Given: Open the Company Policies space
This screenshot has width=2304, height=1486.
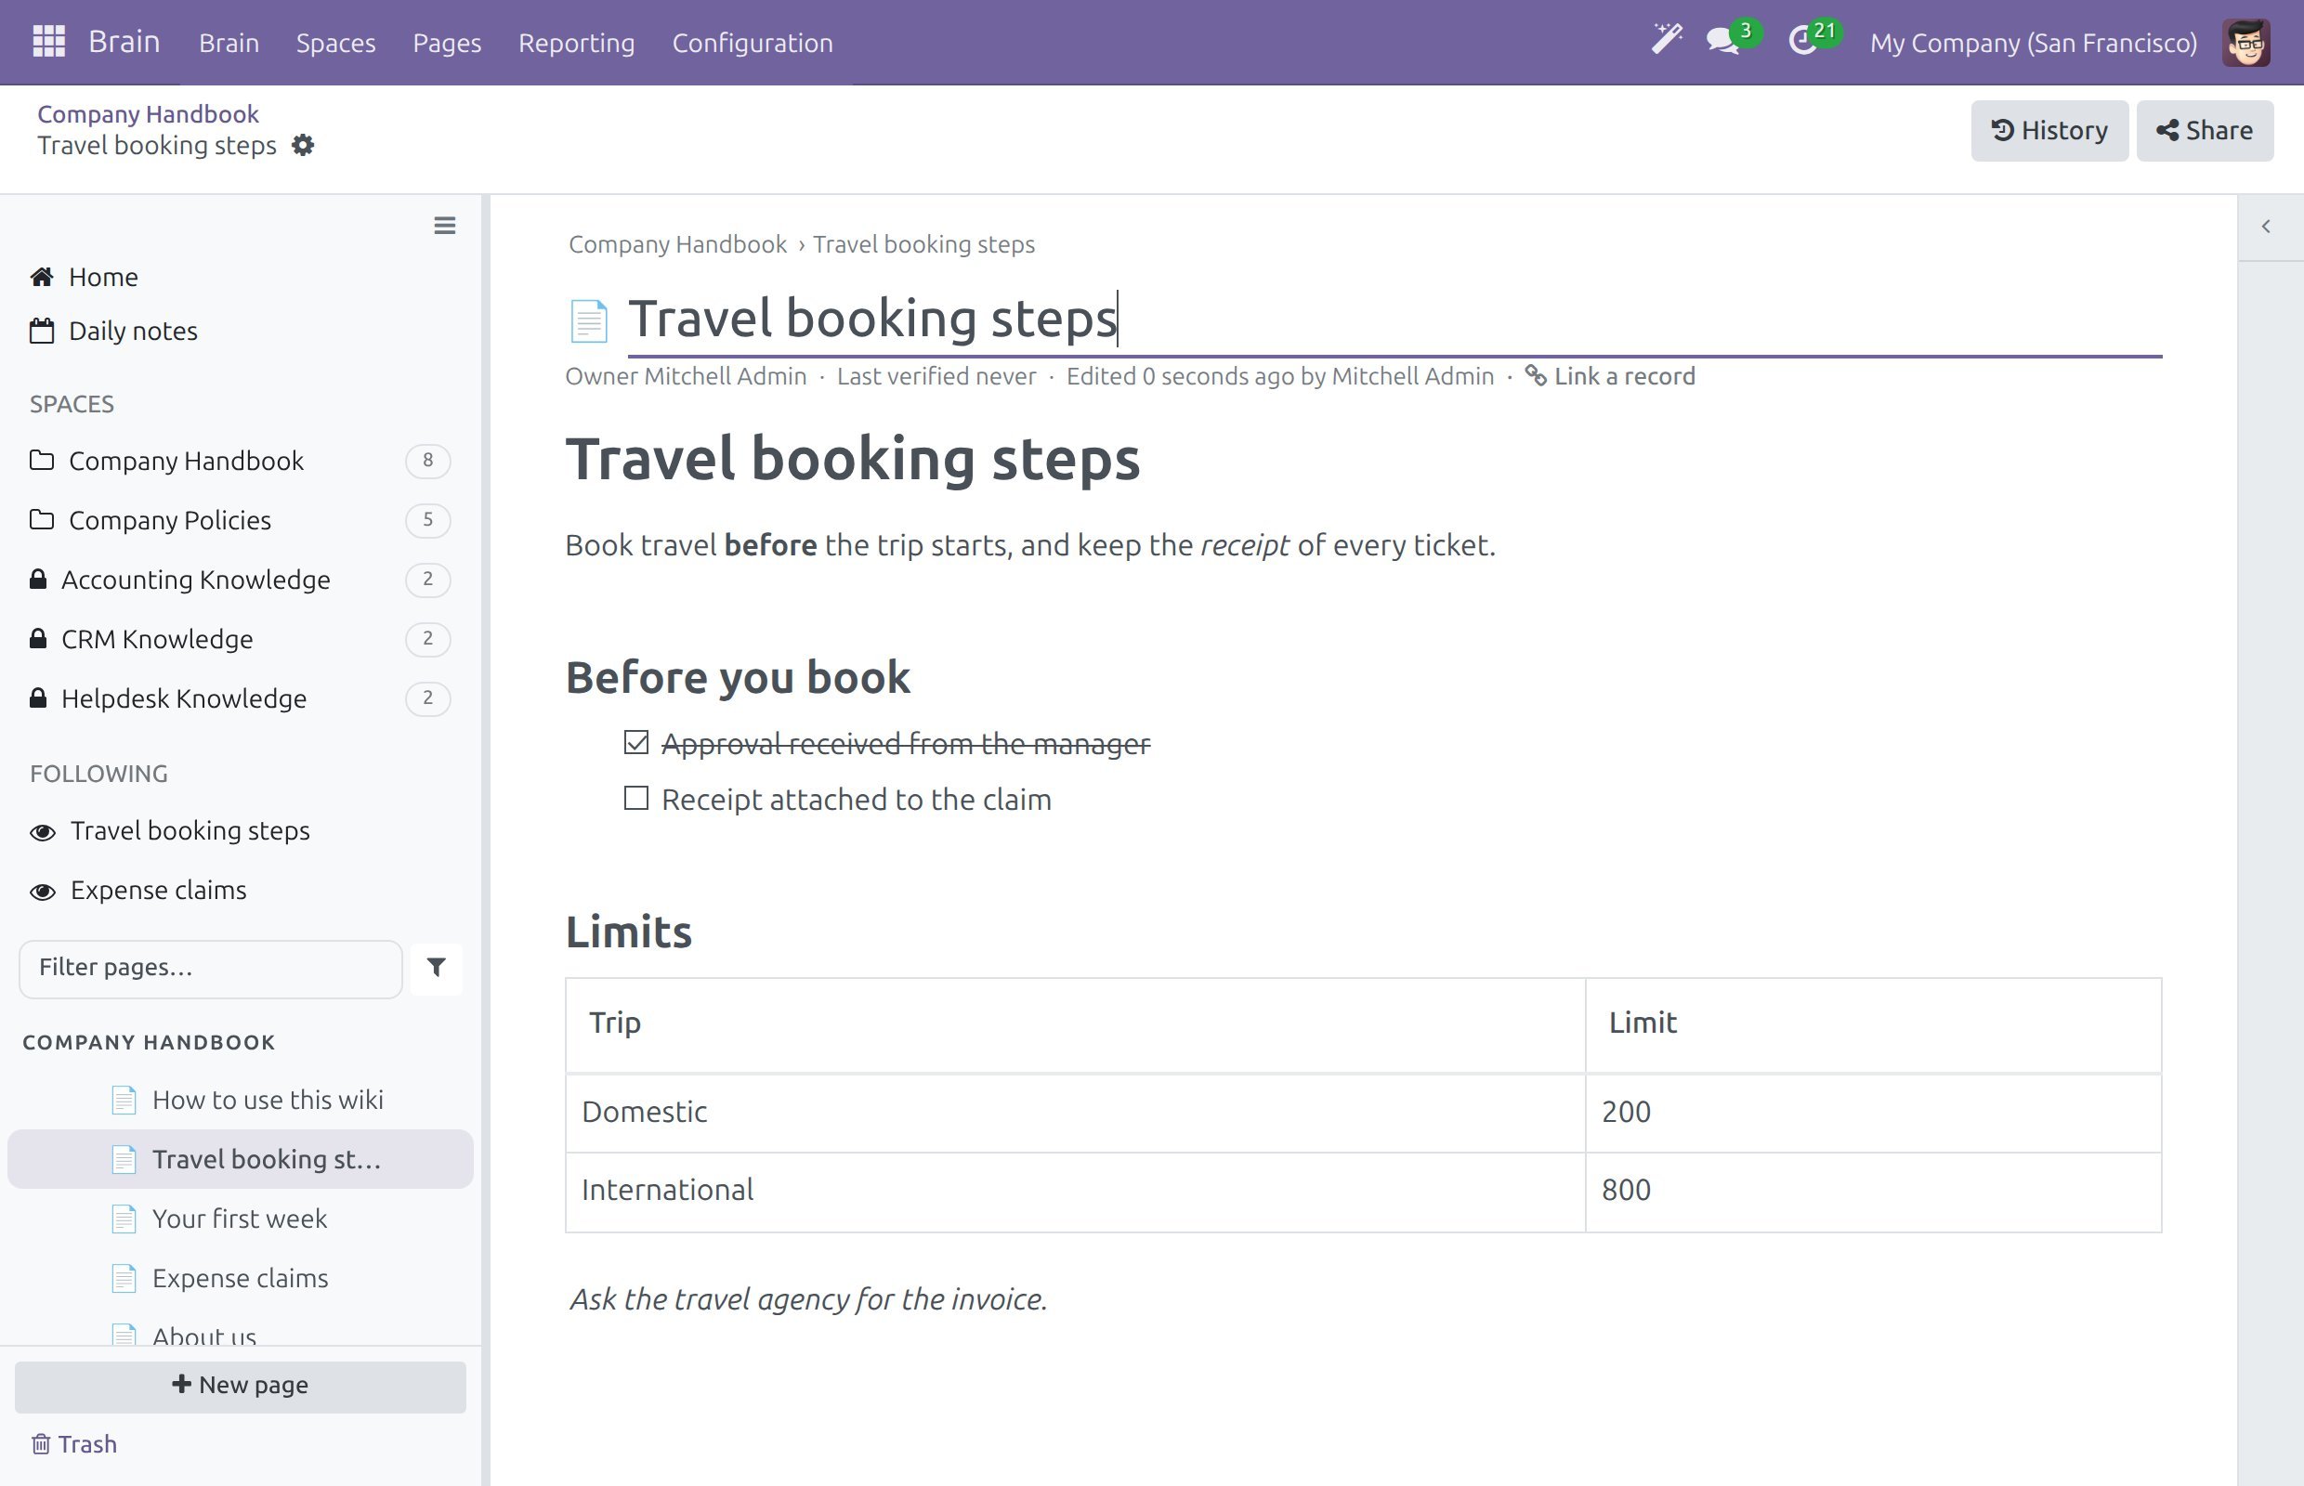Looking at the screenshot, I should click(241, 520).
